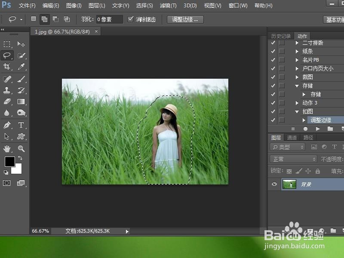
Task: Swap foreground and background colors
Action: 20,158
